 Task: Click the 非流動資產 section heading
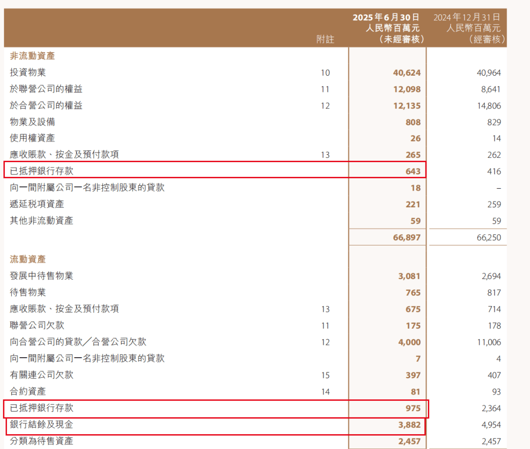click(x=32, y=56)
